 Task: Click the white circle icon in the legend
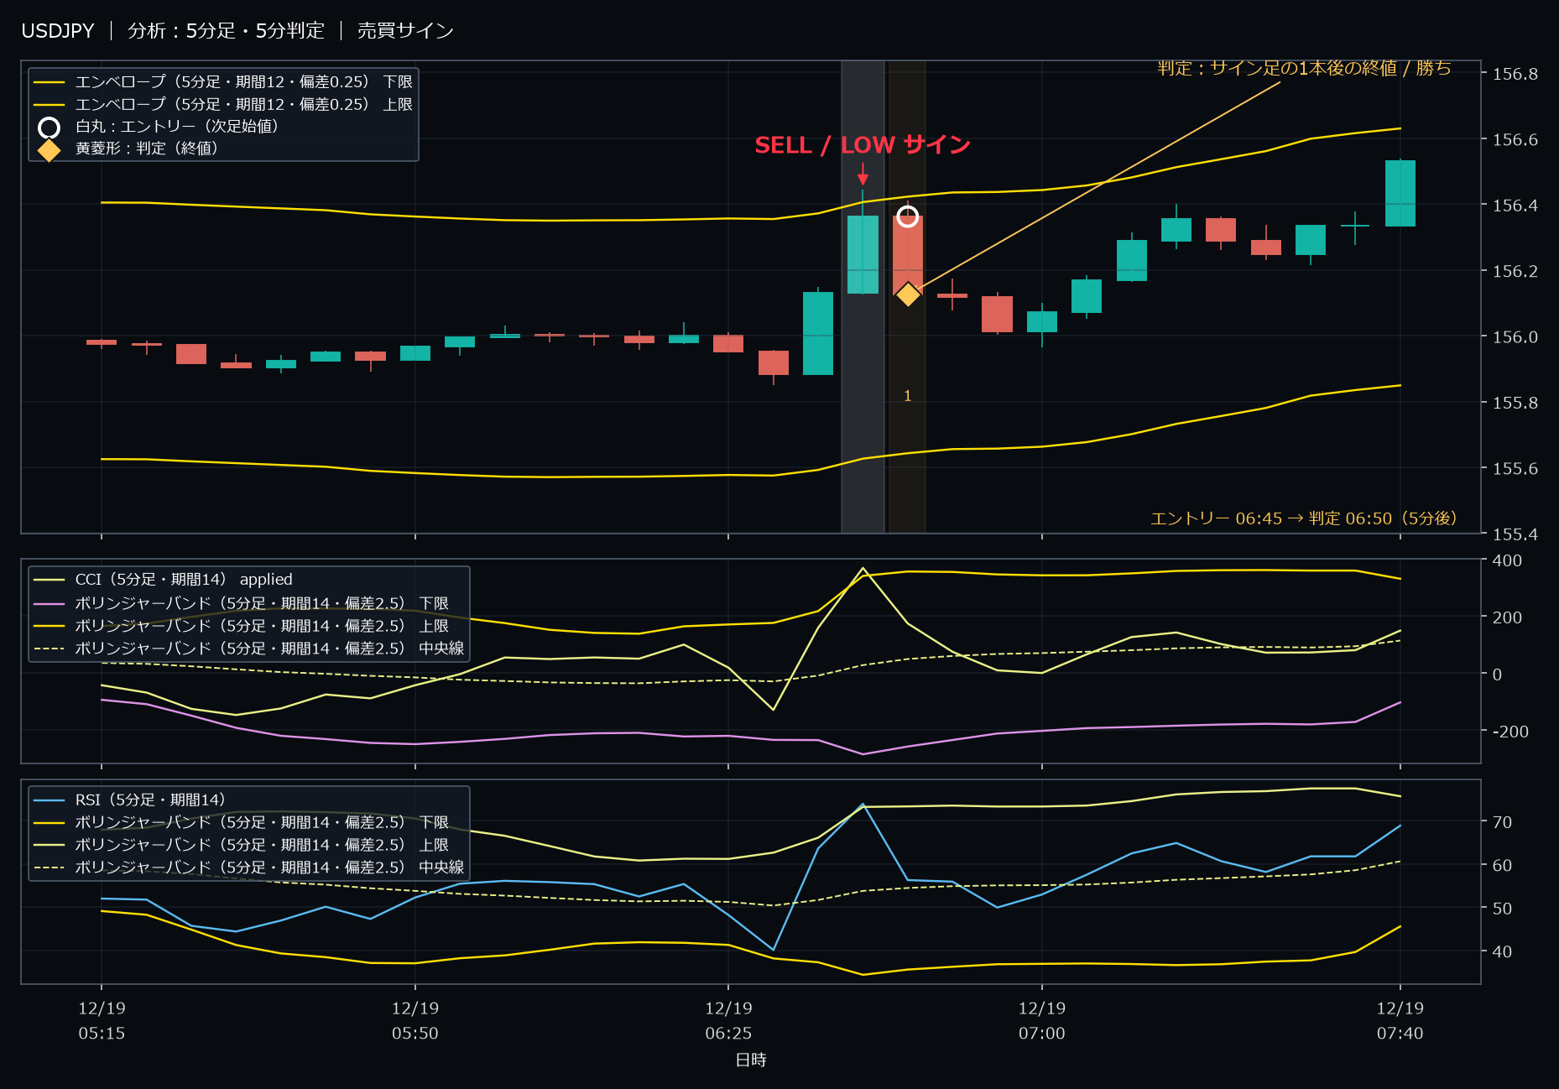[x=49, y=128]
